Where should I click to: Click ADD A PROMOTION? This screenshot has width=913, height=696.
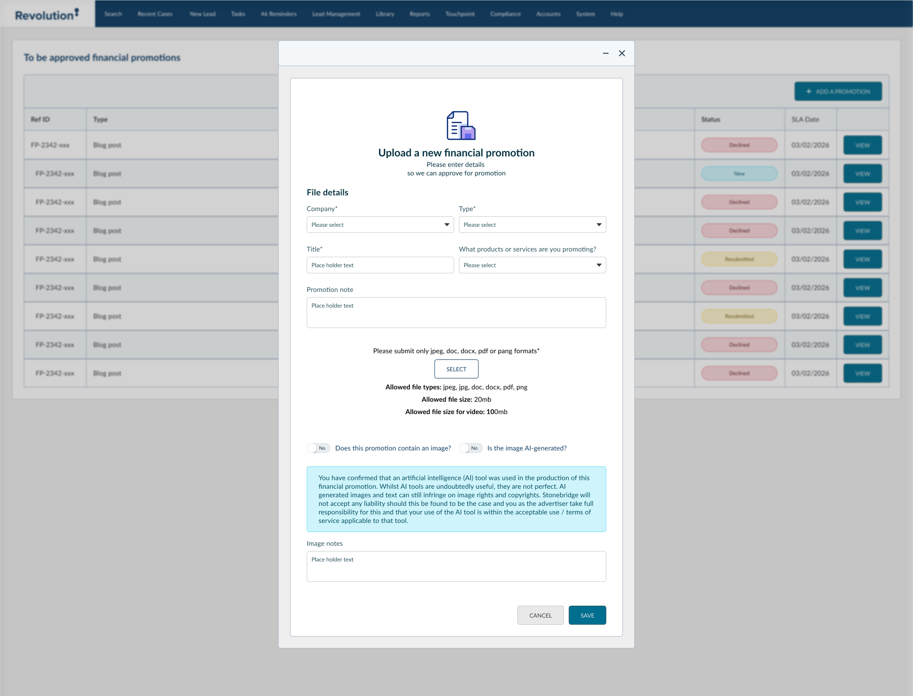click(838, 91)
